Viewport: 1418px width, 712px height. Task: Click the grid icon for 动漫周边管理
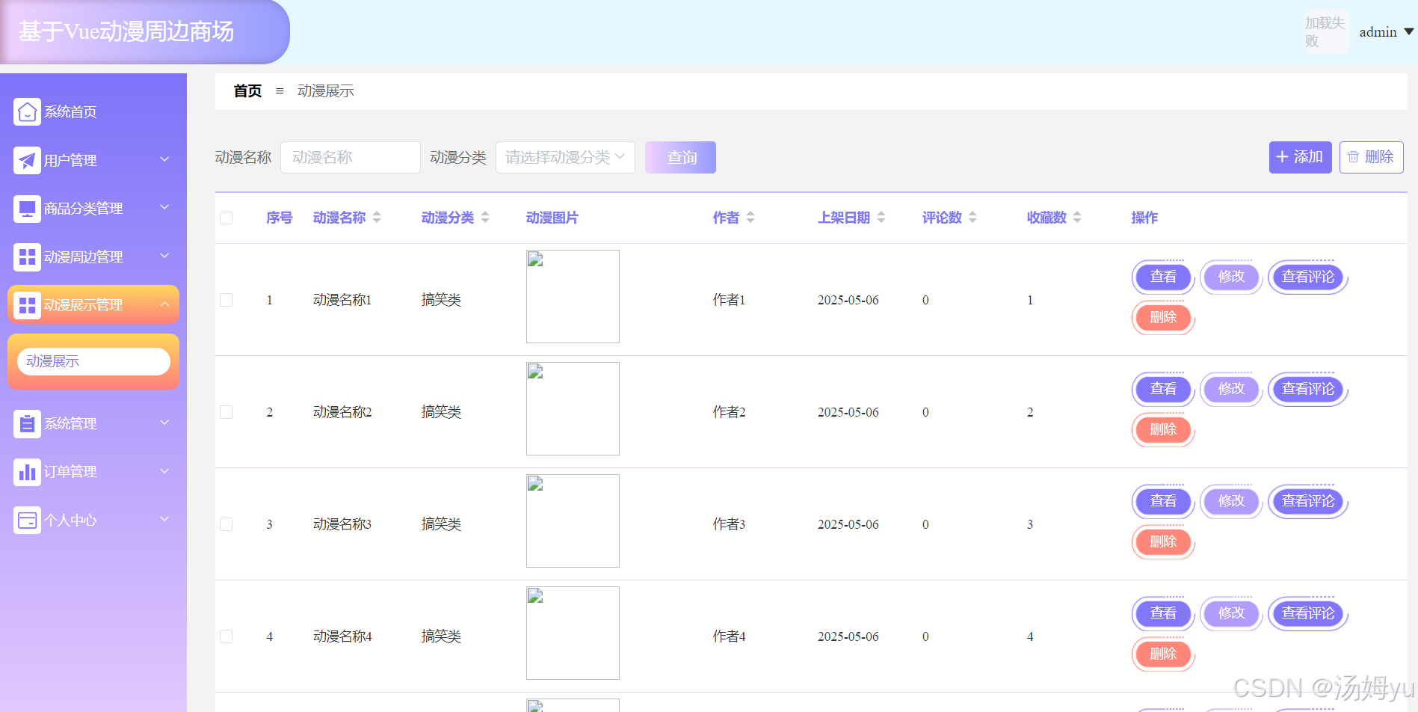(x=27, y=257)
